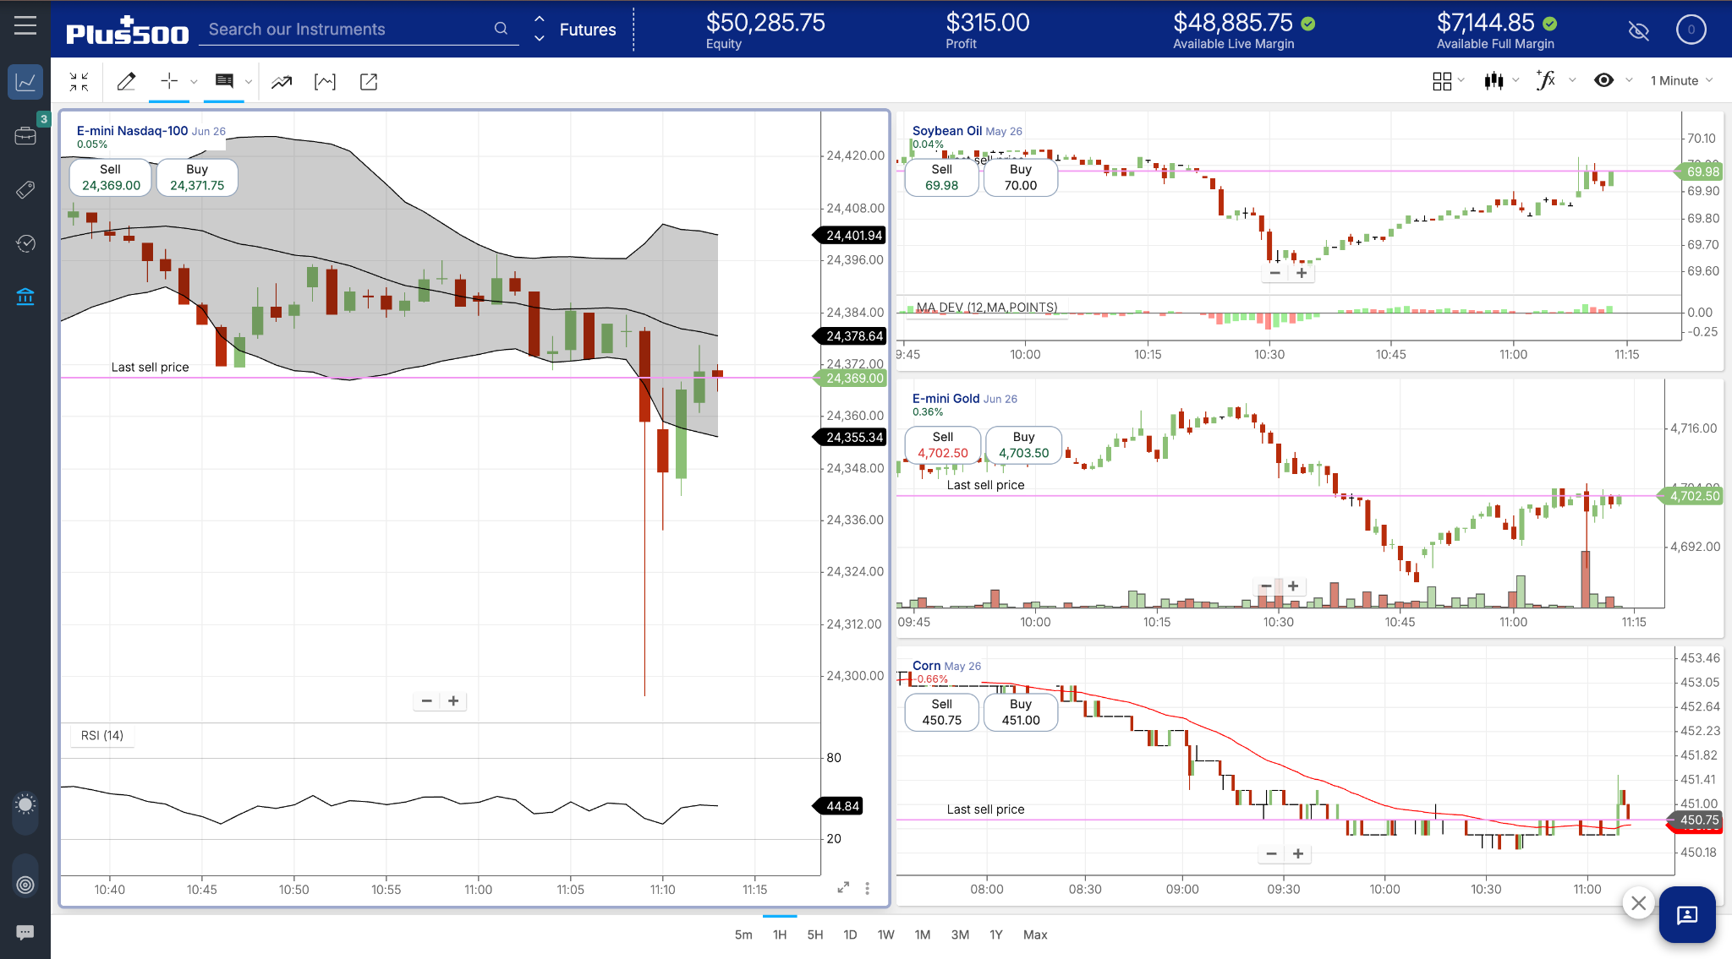Image resolution: width=1732 pixels, height=959 pixels.
Task: Zoom in E-mini Gold chart plus
Action: pos(1293,586)
